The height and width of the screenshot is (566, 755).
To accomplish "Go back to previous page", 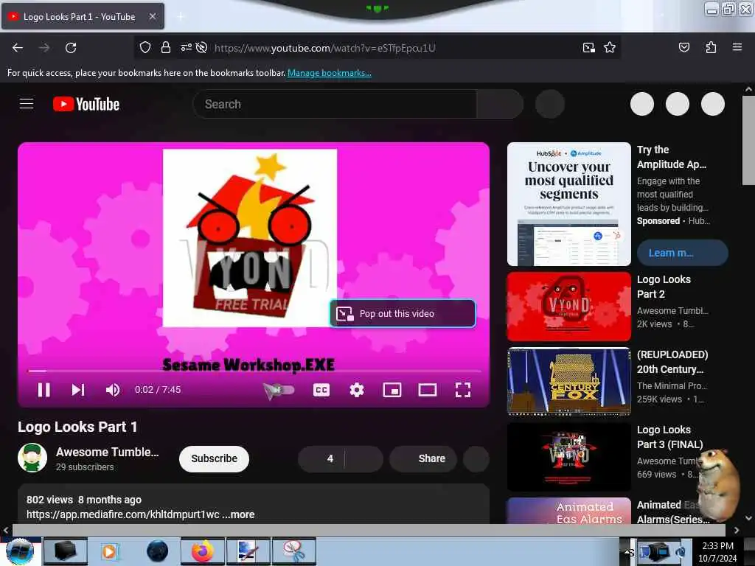I will click(18, 48).
